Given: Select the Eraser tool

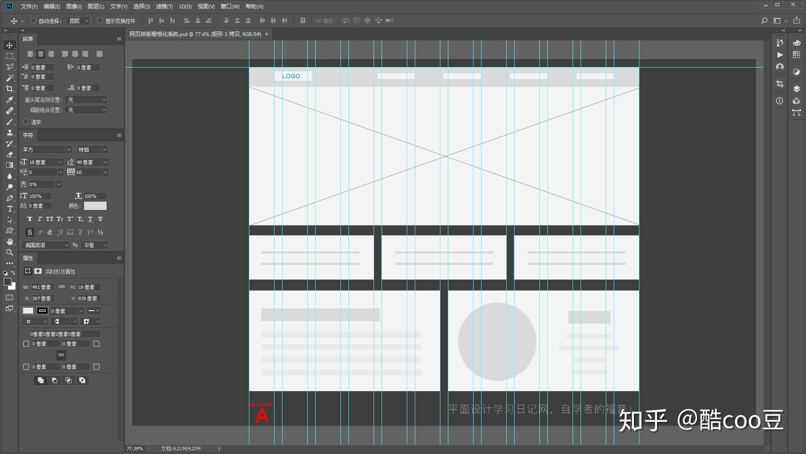Looking at the screenshot, I should coord(10,154).
